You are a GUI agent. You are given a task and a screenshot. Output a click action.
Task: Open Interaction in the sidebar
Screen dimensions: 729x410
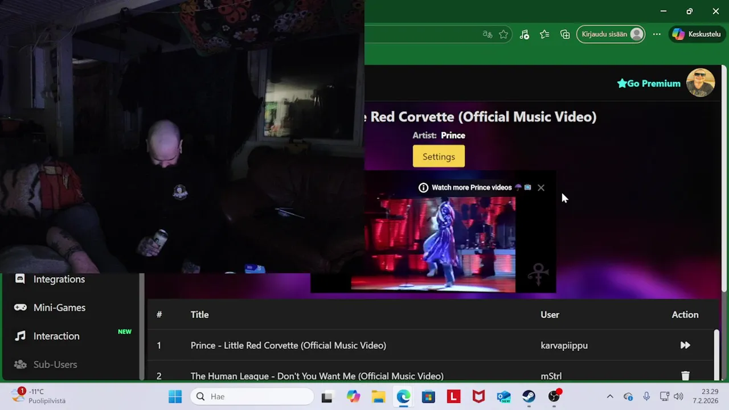pos(56,336)
